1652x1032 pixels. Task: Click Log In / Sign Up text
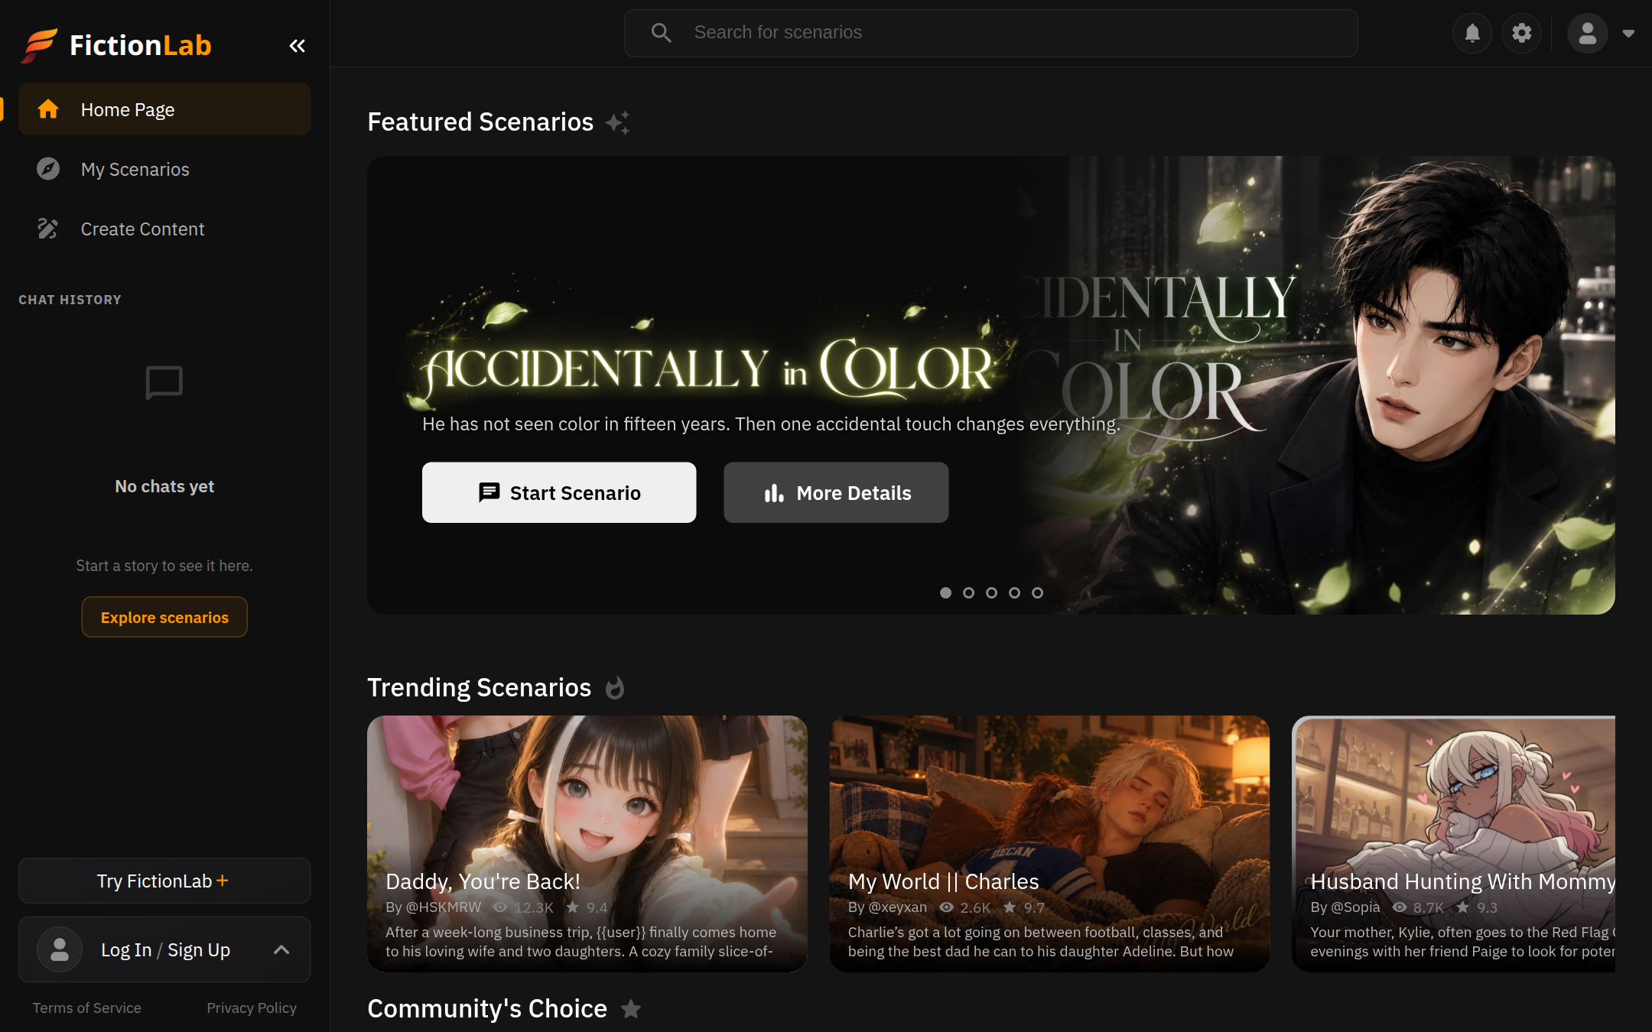tap(165, 949)
